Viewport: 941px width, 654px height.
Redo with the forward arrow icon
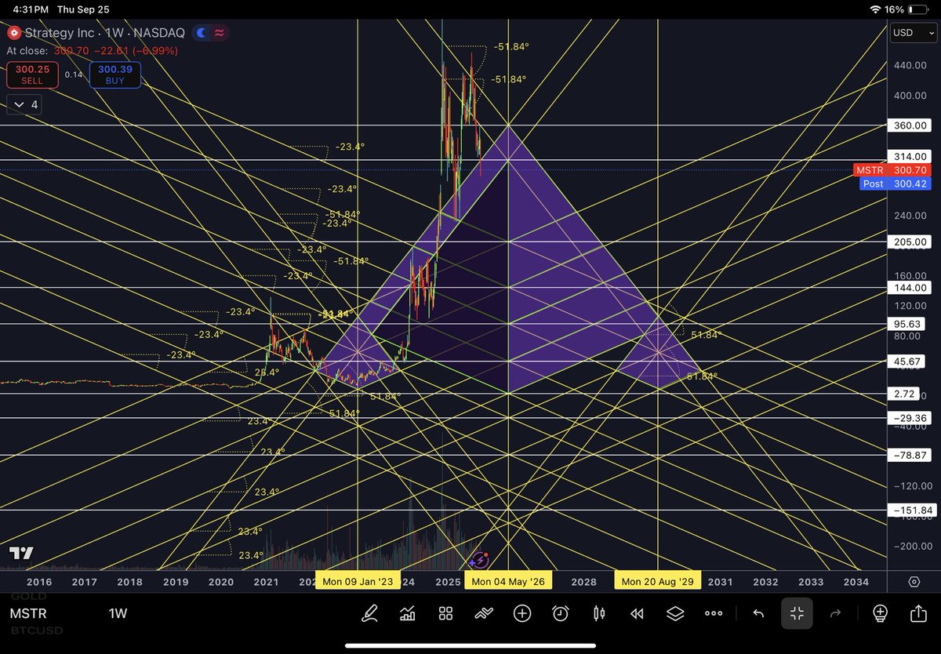pyautogui.click(x=835, y=613)
